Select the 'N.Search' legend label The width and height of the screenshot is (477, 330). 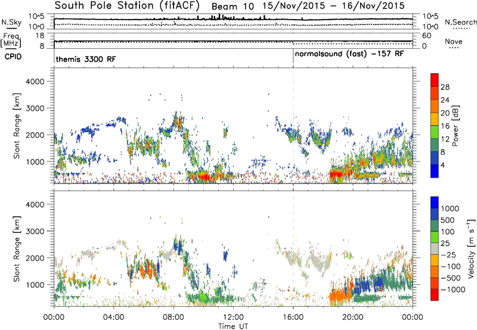[460, 22]
